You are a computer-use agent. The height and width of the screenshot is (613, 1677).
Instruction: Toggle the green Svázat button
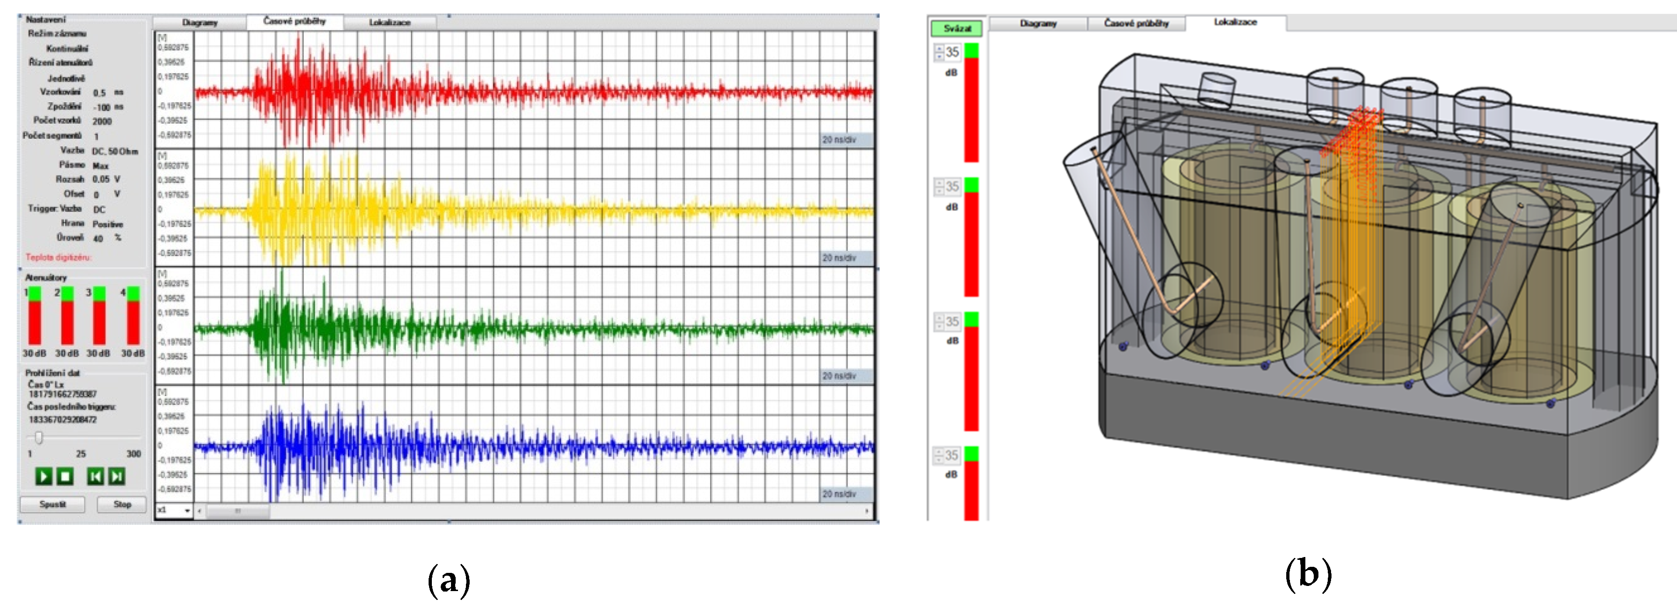point(956,28)
